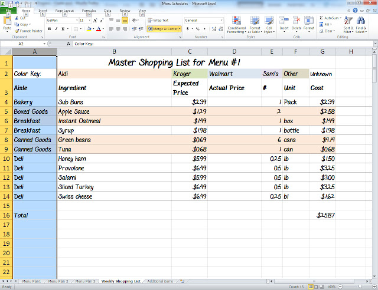378x290 pixels.
Task: Toggle Underline formatting
Action: tap(63, 29)
